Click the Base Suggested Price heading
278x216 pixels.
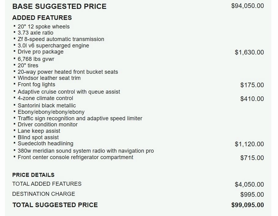[x=59, y=6]
